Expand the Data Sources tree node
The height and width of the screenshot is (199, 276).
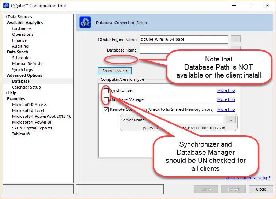6,17
